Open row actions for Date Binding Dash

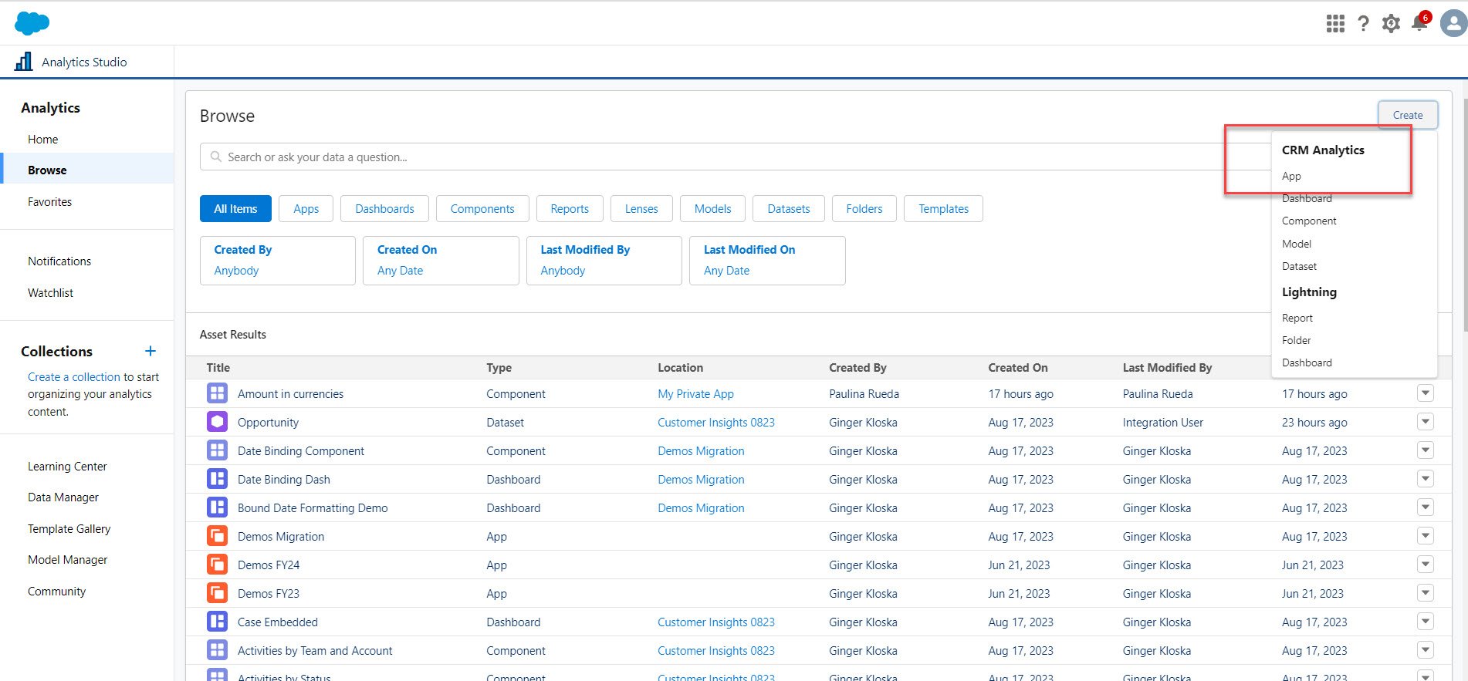[1426, 479]
